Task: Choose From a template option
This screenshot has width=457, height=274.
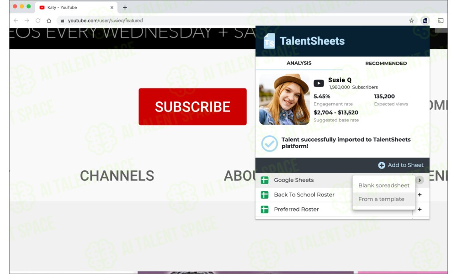Action: tap(383, 199)
